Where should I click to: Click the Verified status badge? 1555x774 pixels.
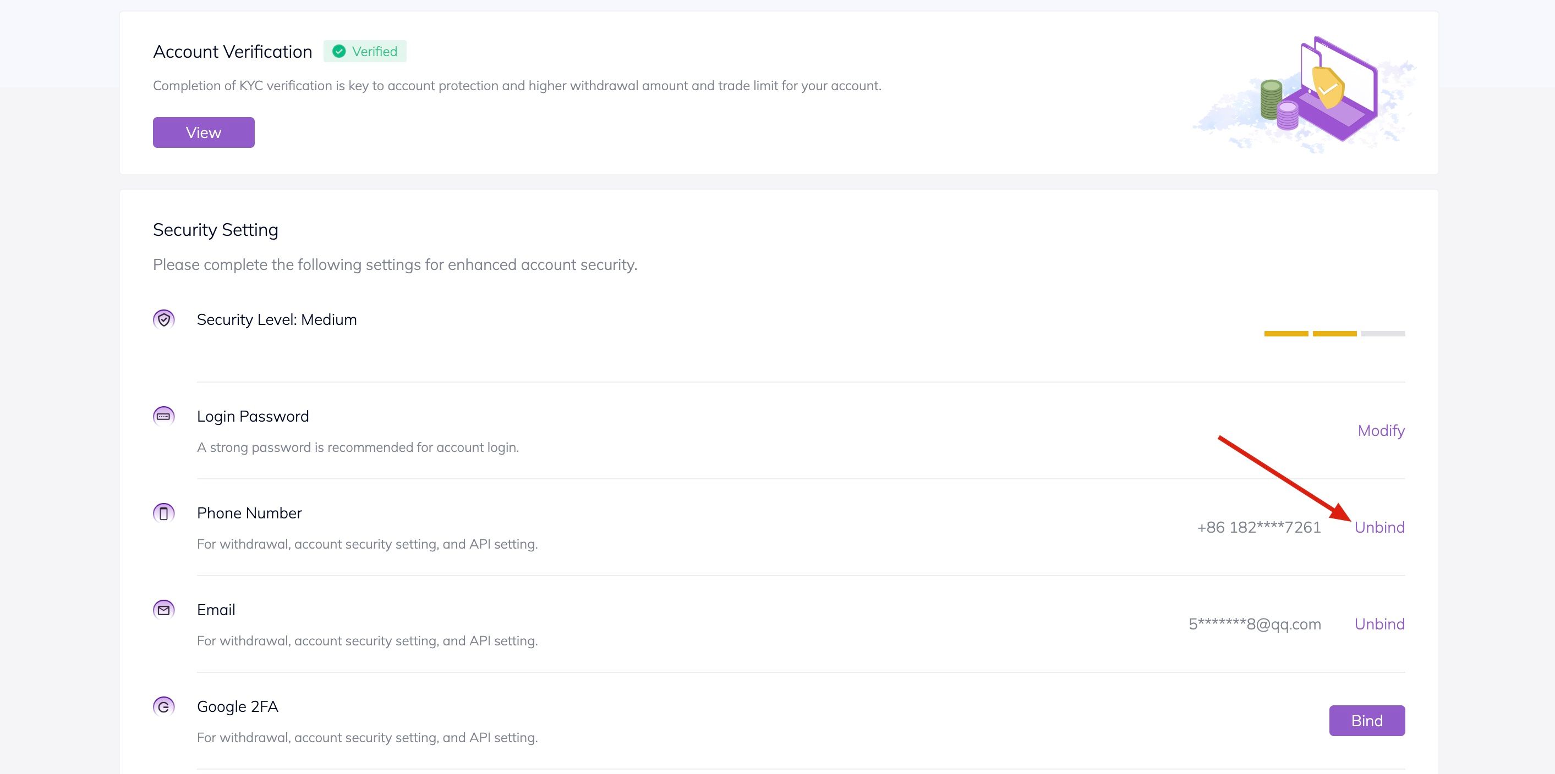coord(365,51)
